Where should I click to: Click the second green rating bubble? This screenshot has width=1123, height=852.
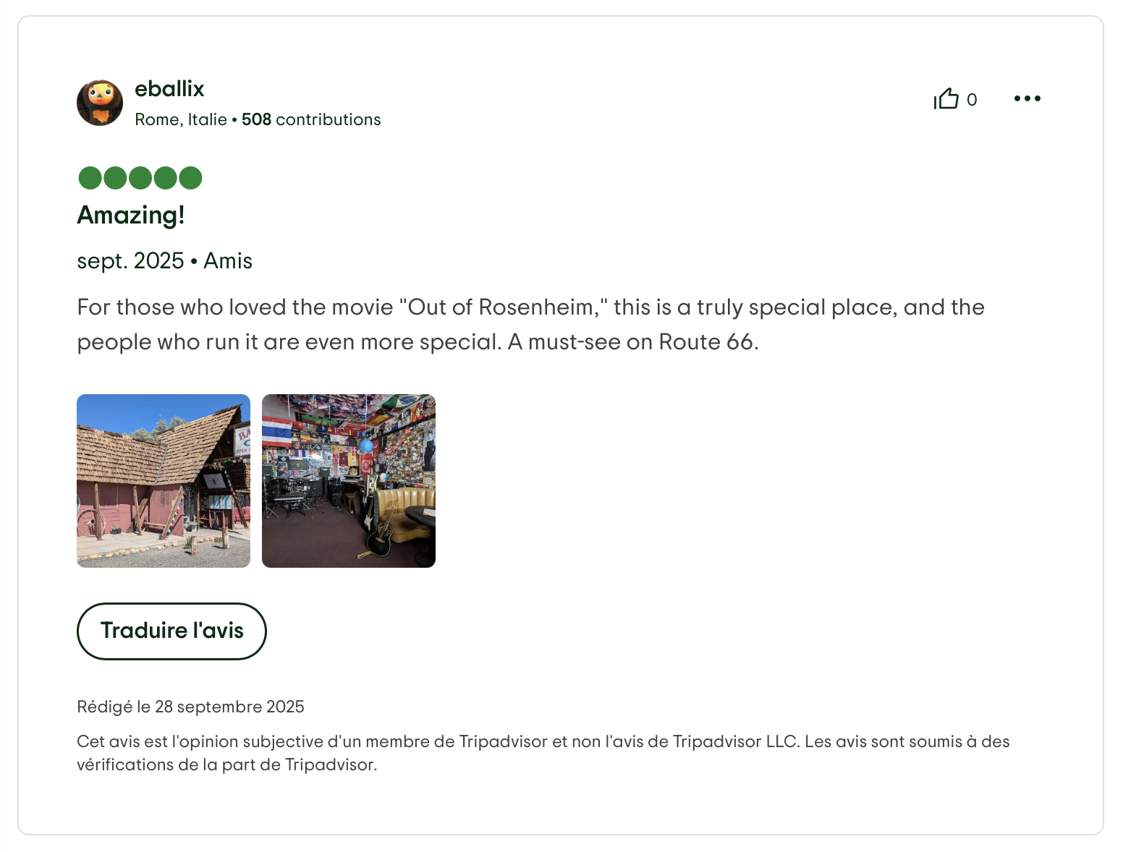pyautogui.click(x=115, y=178)
